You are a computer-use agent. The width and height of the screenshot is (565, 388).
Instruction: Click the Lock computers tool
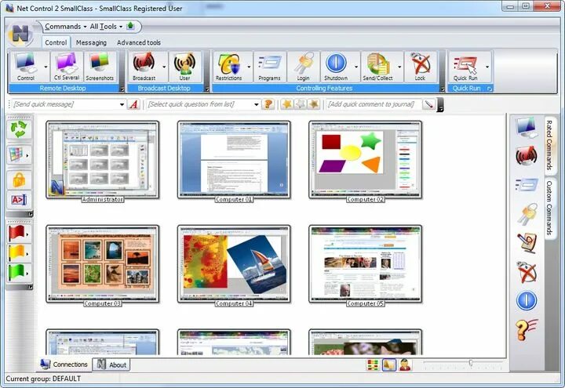coord(420,67)
